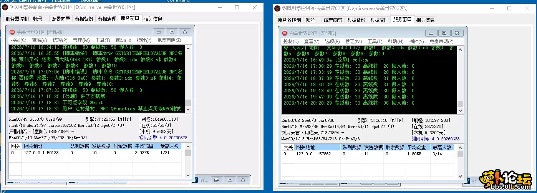537x193 pixels.
Task: Close the 完美世界01区 inner server window
Action: coord(185,32)
